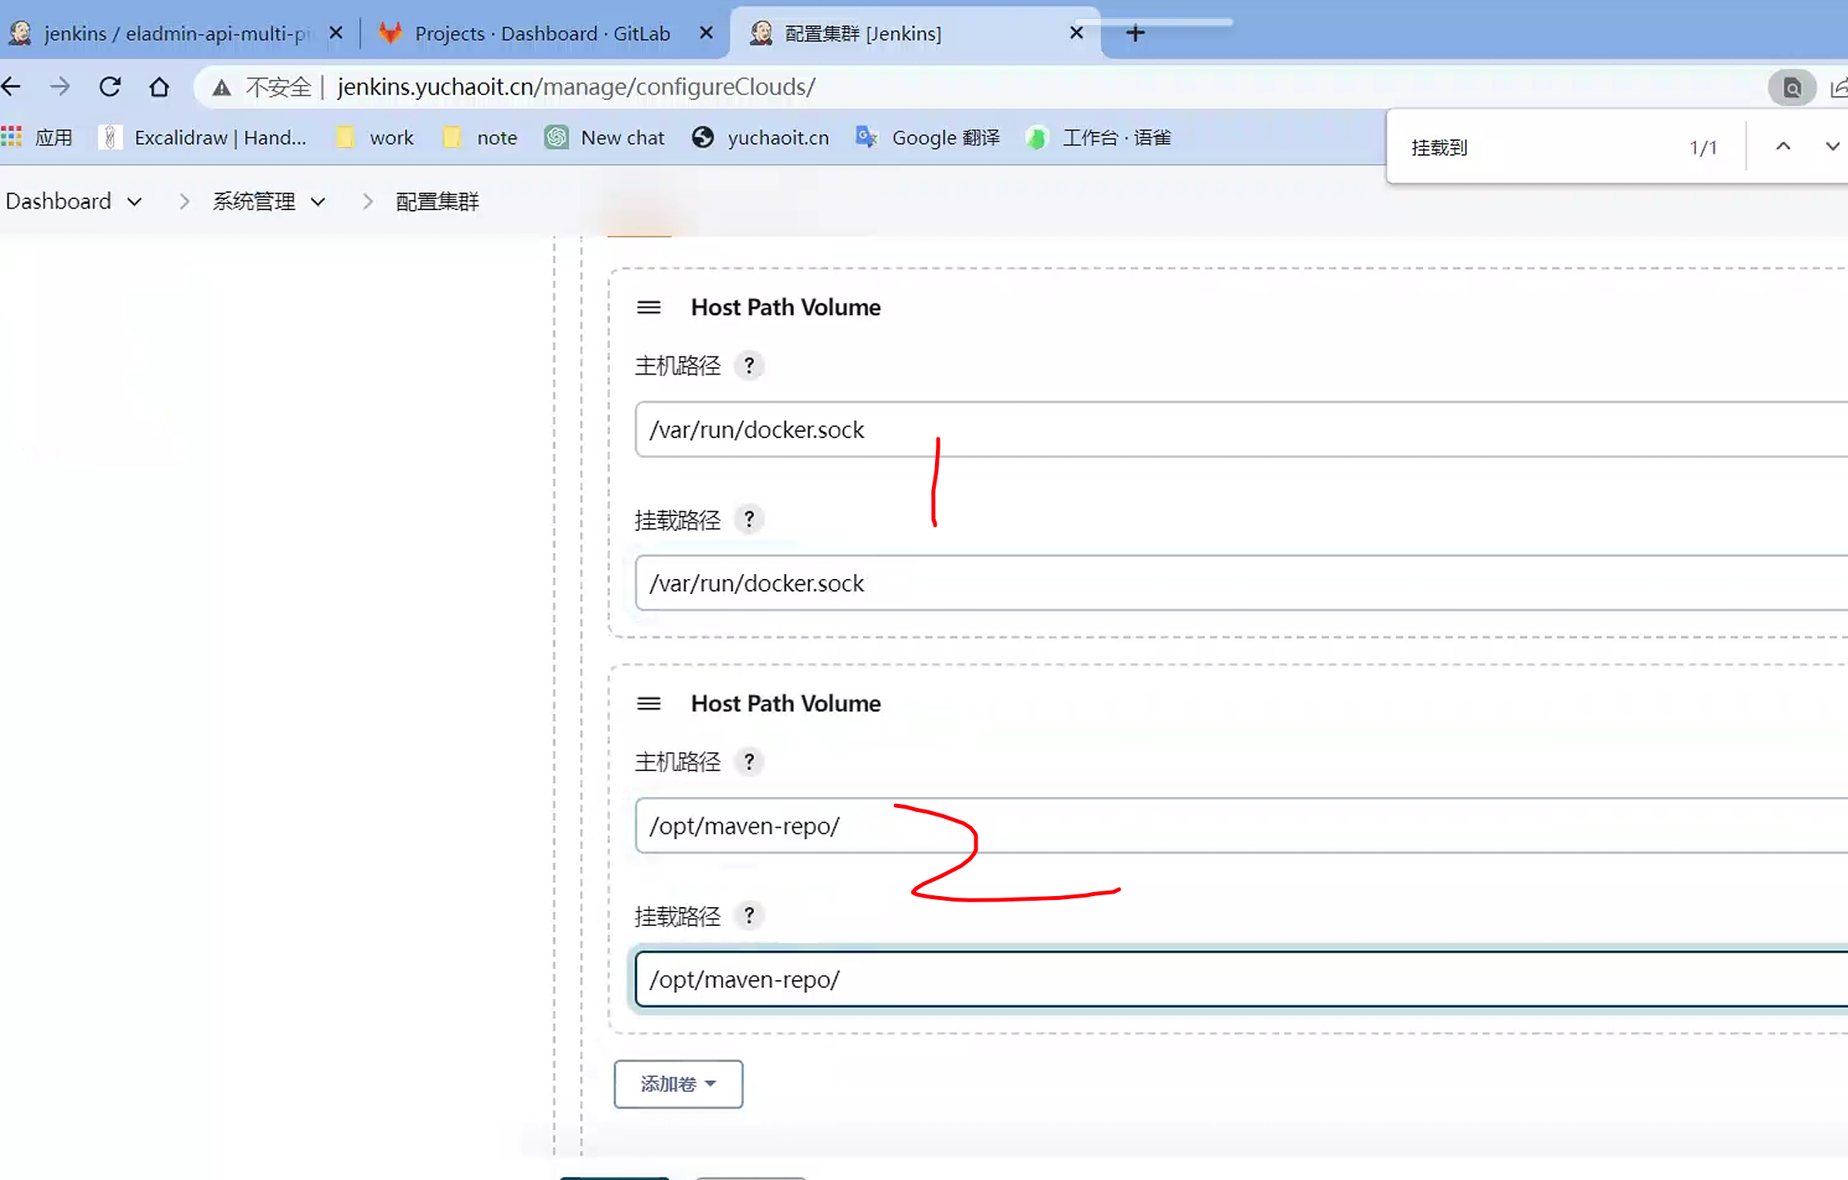Switch to Projects Dashboard GitLab tab
This screenshot has width=1848, height=1180.
541,34
